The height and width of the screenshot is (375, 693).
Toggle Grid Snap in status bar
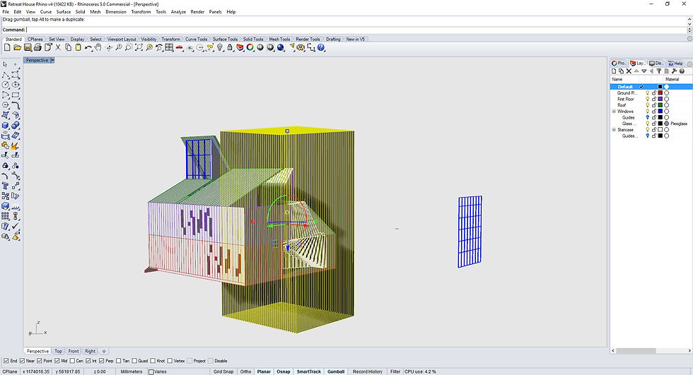click(223, 371)
